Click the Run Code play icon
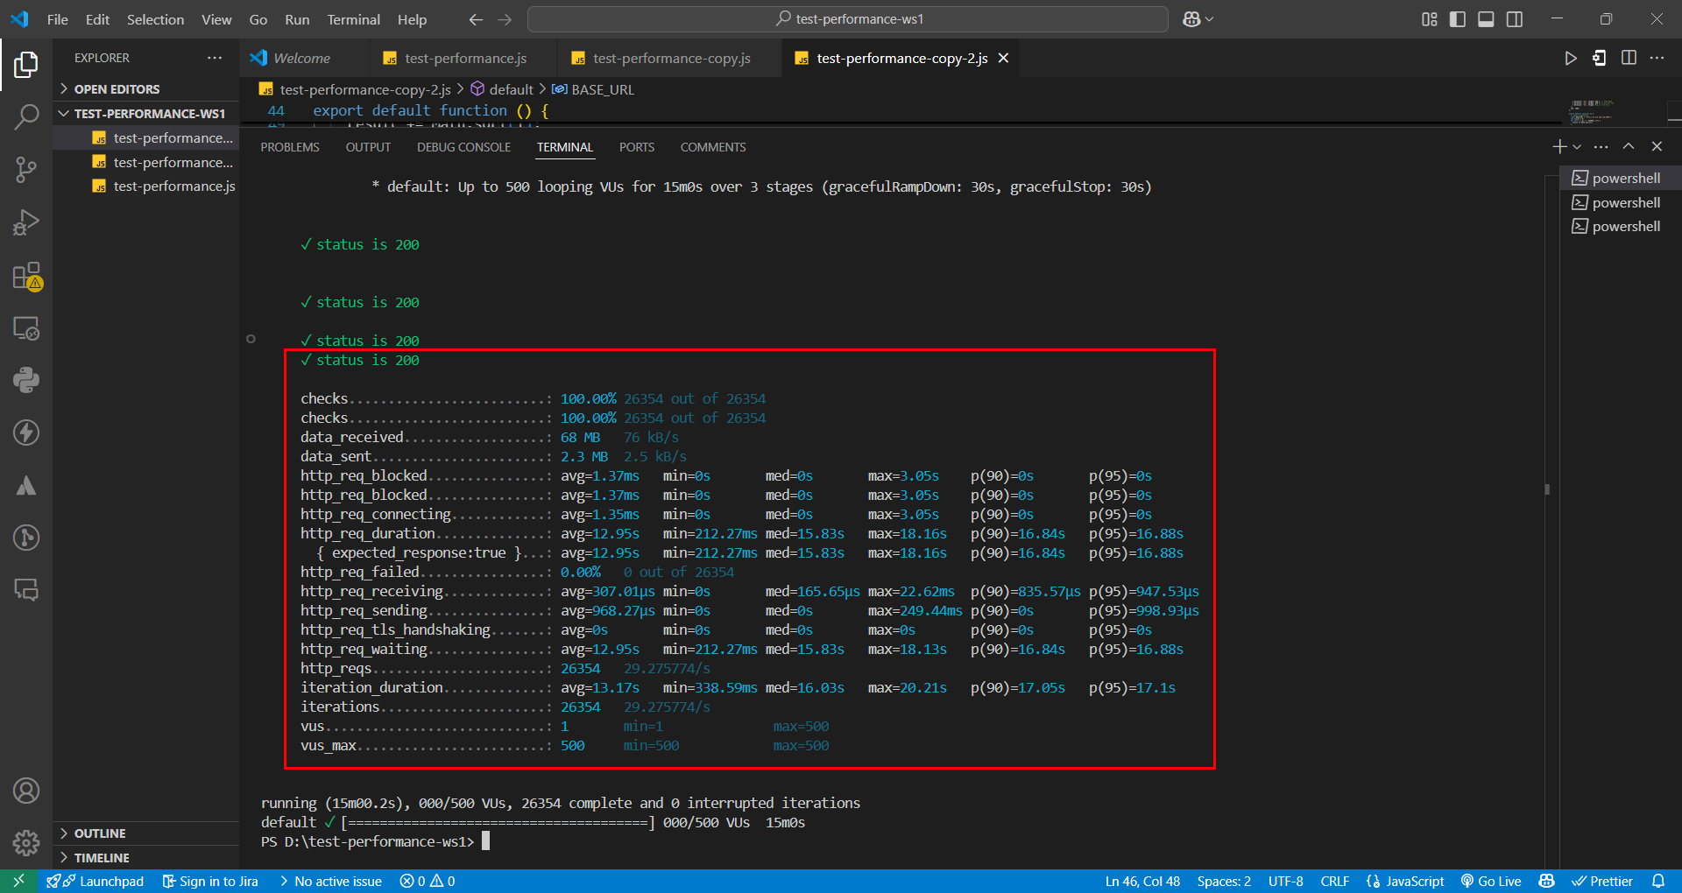 pyautogui.click(x=1571, y=58)
